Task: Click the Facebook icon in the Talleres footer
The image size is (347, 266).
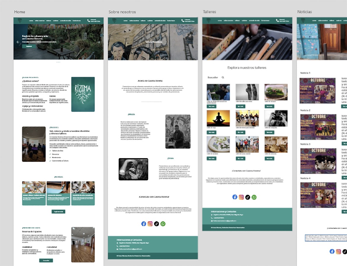Action: (x=235, y=197)
